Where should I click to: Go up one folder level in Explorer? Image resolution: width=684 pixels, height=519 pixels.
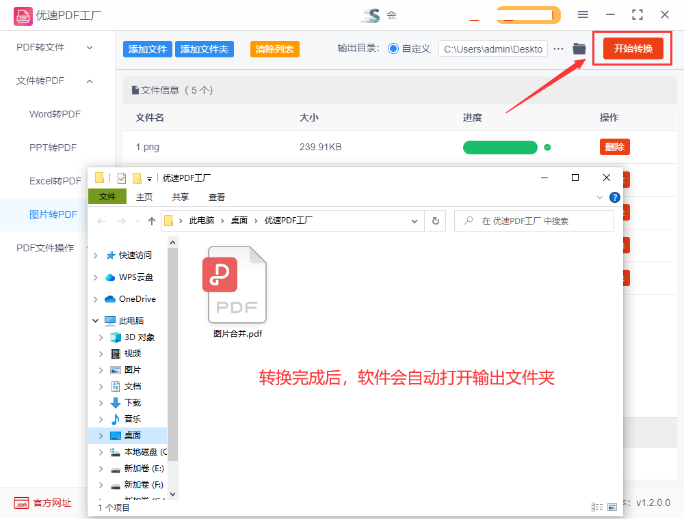(152, 221)
